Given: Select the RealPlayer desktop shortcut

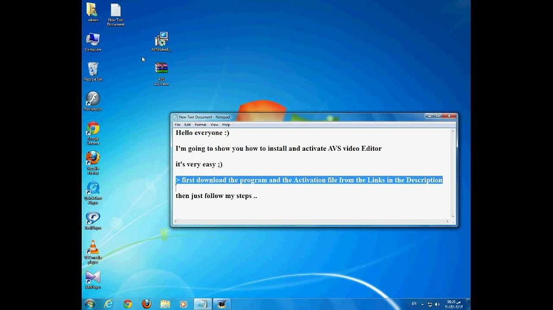Looking at the screenshot, I should pos(93,221).
